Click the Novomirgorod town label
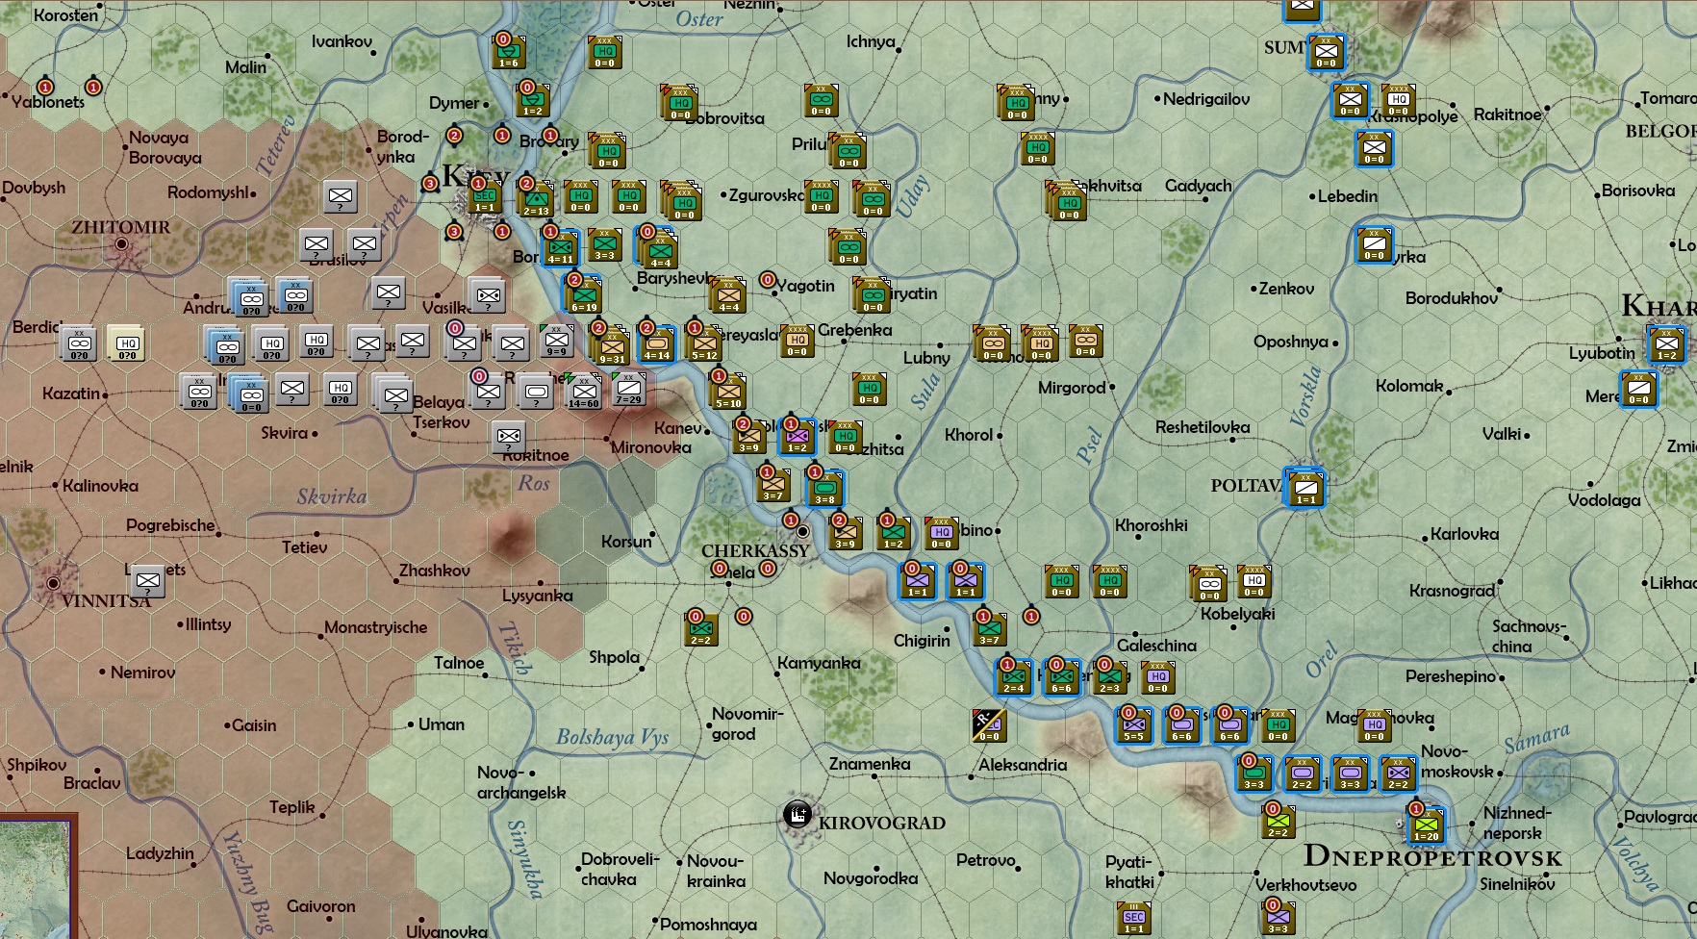Viewport: 1697px width, 939px height. [x=747, y=723]
